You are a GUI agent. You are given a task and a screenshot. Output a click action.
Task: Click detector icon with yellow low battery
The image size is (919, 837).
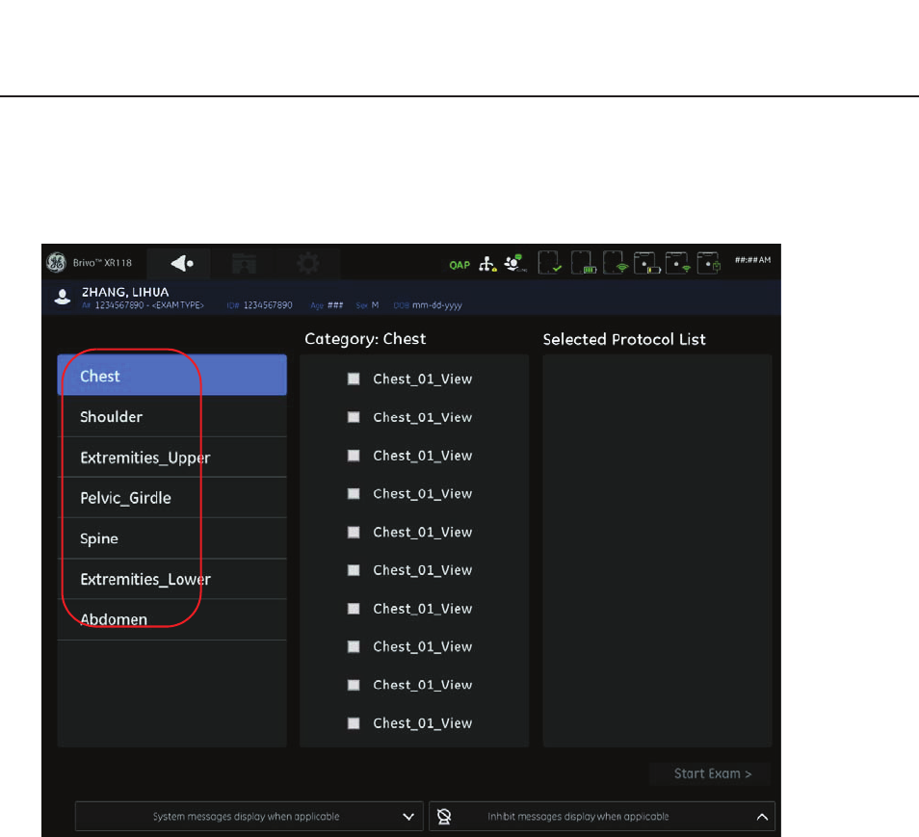(647, 263)
